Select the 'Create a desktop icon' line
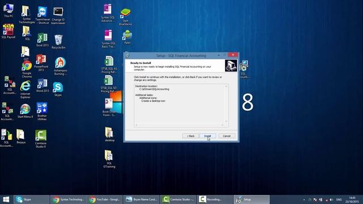Viewport: 363px width, 204px height. (153, 101)
